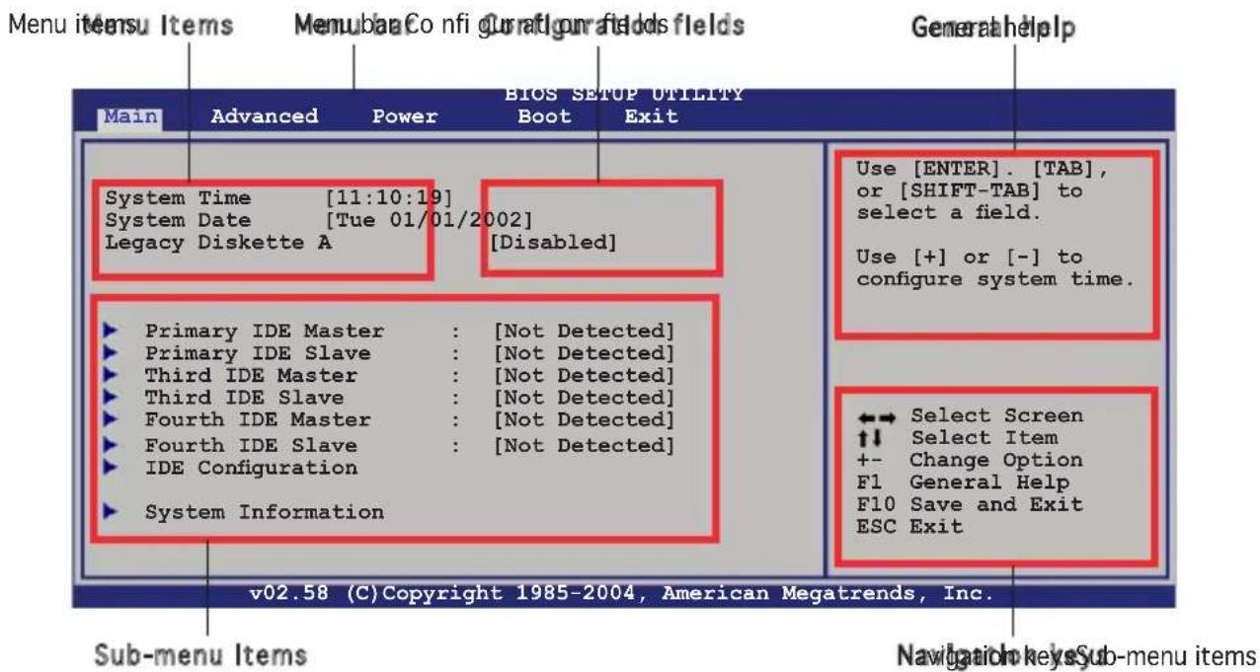This screenshot has height=672, width=1260.
Task: Click the 'ESC Exit' entry
Action: click(x=909, y=527)
